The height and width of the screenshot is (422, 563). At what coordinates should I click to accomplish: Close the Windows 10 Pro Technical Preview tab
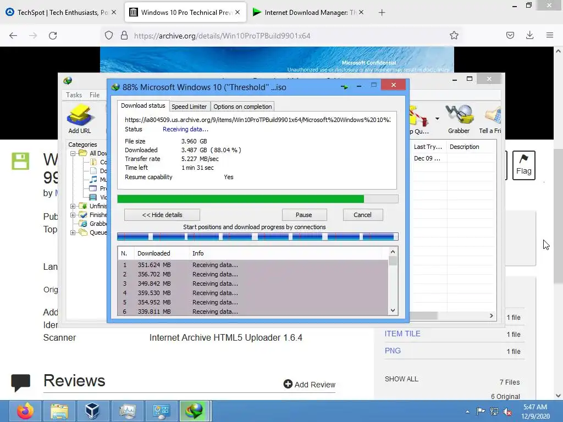pos(238,12)
